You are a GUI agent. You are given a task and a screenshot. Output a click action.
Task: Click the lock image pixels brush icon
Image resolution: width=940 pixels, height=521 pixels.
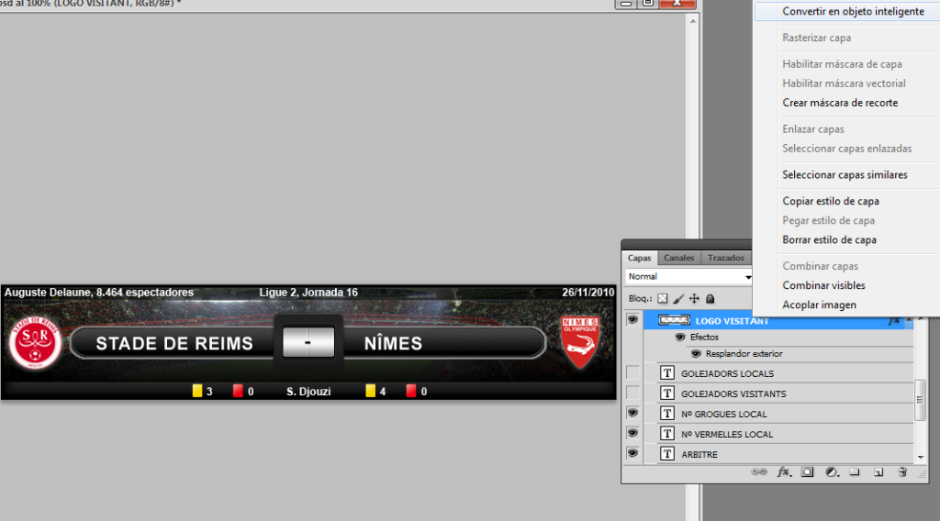tap(678, 298)
